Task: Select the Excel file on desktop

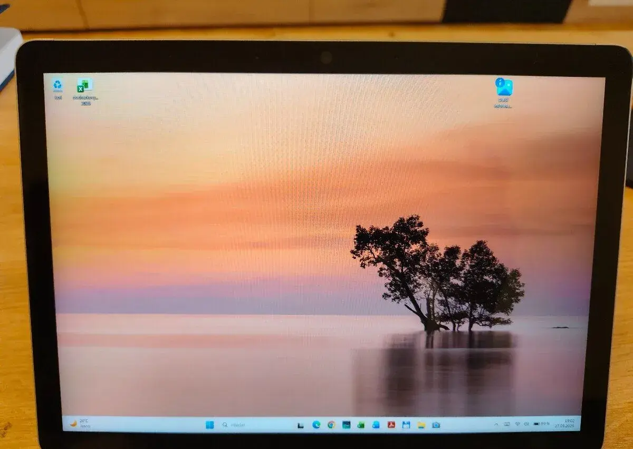Action: point(85,92)
